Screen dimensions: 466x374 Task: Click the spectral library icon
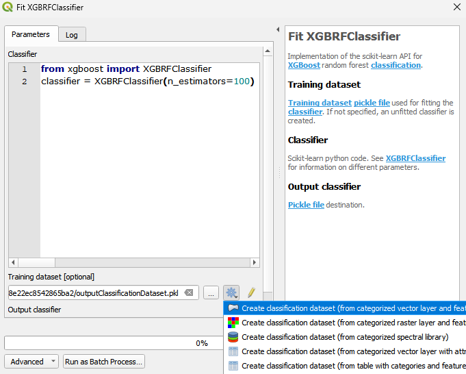point(233,337)
